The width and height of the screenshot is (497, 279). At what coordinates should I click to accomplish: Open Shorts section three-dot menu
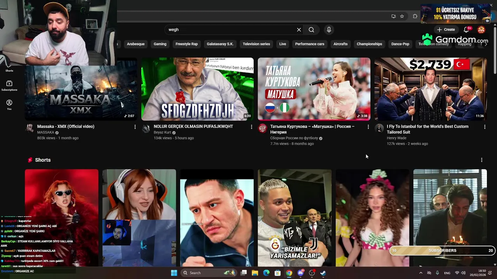coord(481,160)
